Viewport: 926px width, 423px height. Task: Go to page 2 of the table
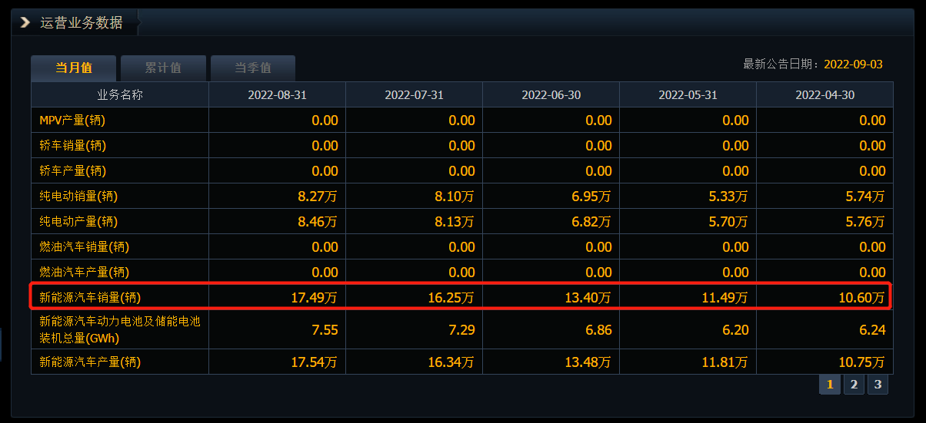tap(854, 385)
